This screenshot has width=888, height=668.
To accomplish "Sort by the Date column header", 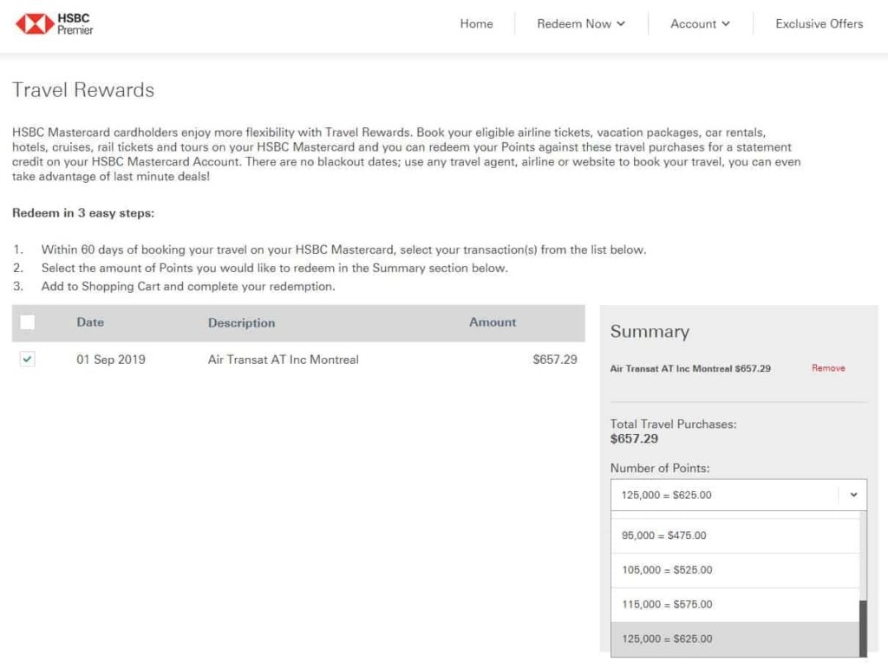I will 90,322.
